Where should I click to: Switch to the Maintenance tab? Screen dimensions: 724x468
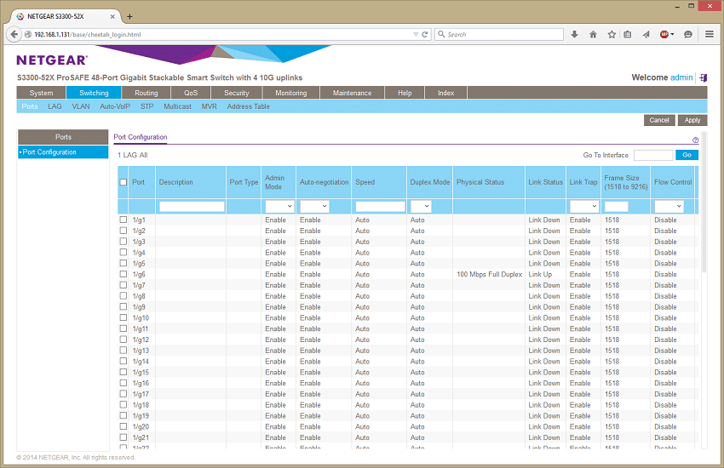(352, 93)
